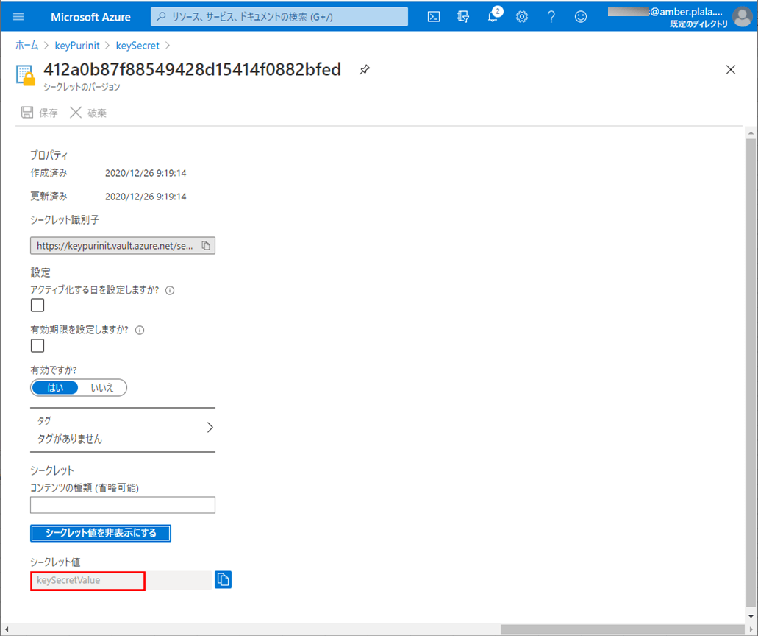Show info about expiration date setting
This screenshot has height=636, width=758.
140,330
